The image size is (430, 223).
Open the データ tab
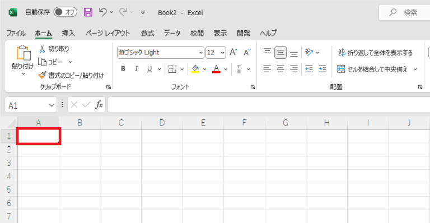pyautogui.click(x=172, y=33)
